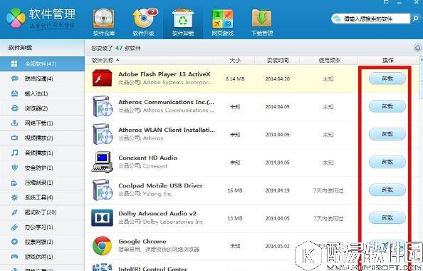Click the Conexant HD Audio name text
The width and height of the screenshot is (423, 271).
pos(148,158)
